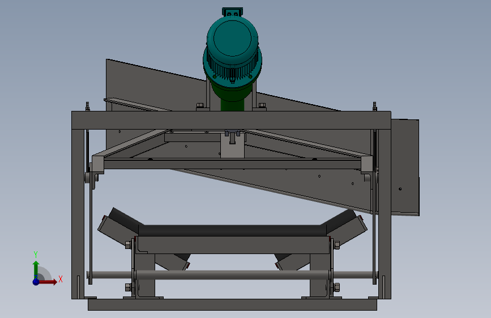This screenshot has height=318, width=491.
Task: Click the green Y axis arrow of the triad
Action: pos(36,270)
